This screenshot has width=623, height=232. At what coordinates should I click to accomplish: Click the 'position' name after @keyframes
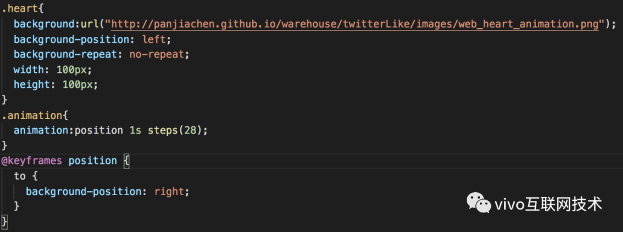tap(92, 160)
